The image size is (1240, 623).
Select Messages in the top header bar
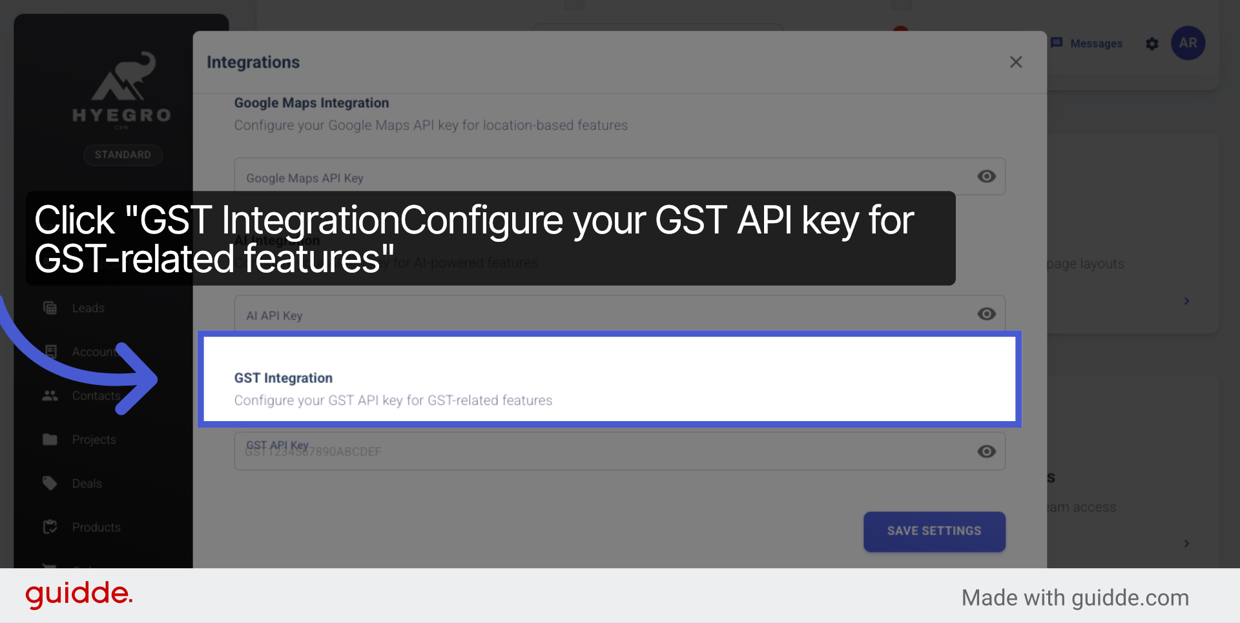pyautogui.click(x=1096, y=43)
